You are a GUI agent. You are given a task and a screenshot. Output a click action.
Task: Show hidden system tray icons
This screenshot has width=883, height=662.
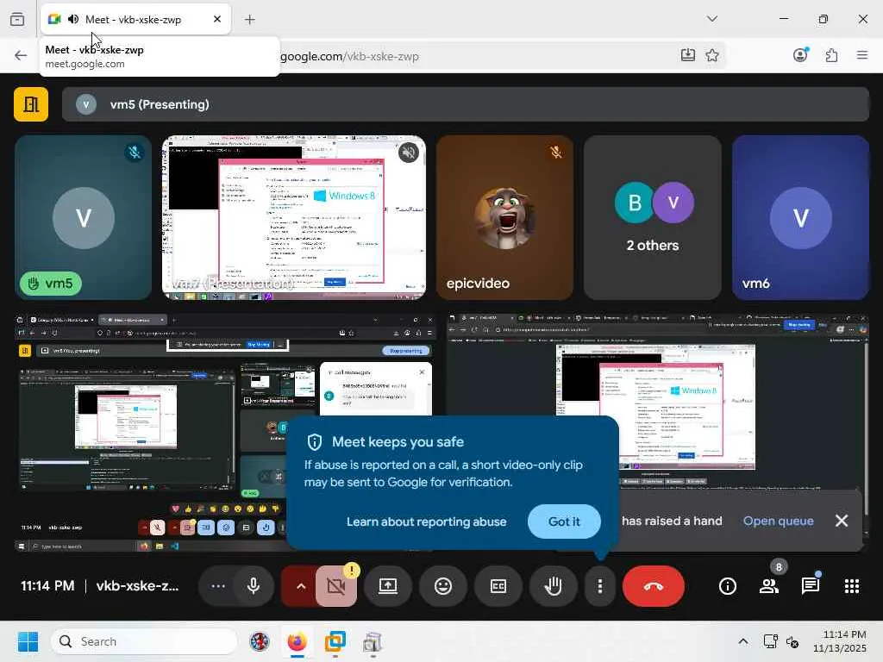[x=743, y=641]
